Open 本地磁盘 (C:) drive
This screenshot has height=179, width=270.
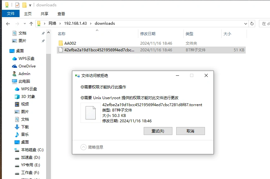pos(32,150)
